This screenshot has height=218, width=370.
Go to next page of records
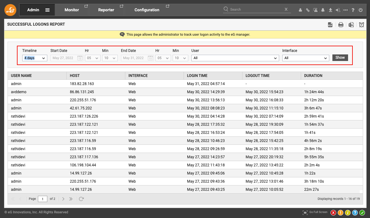63,199
